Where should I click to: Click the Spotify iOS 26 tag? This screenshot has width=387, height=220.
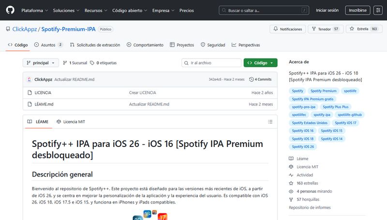click(303, 147)
